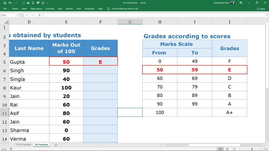
Task: Select Page Break Preview view icon
Action: tap(234, 149)
